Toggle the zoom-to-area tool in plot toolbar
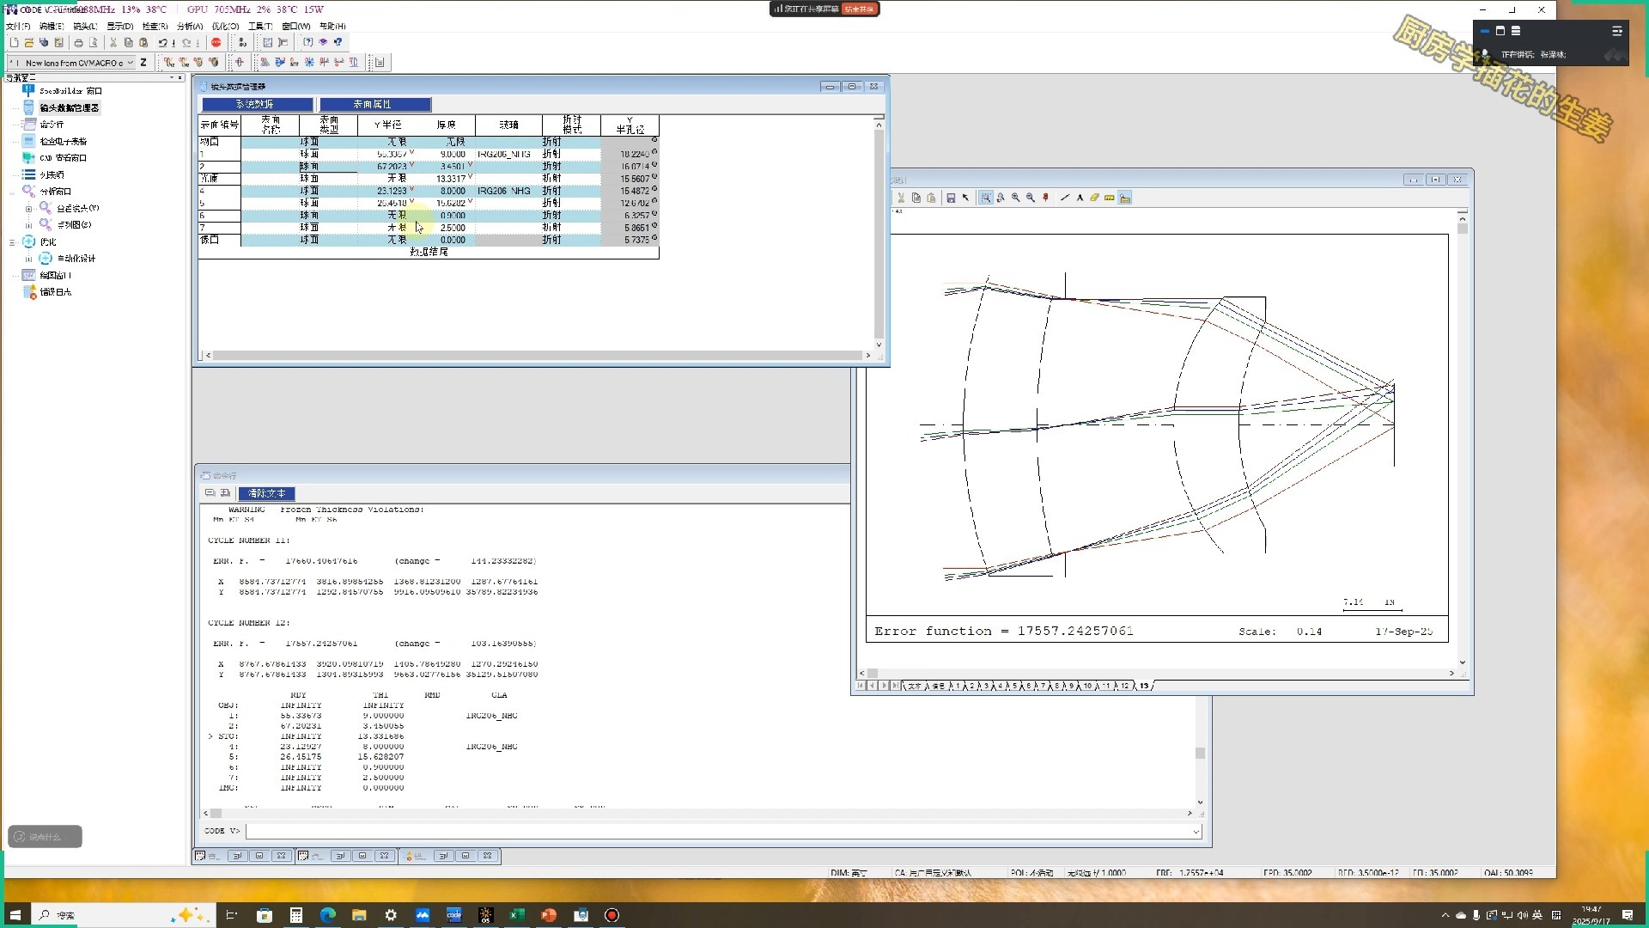This screenshot has width=1649, height=928. tap(986, 198)
